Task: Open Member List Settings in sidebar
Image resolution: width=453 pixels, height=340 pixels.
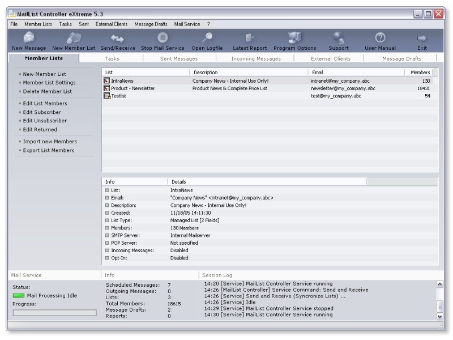Action: point(49,82)
